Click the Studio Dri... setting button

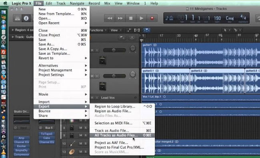click(x=22, y=112)
